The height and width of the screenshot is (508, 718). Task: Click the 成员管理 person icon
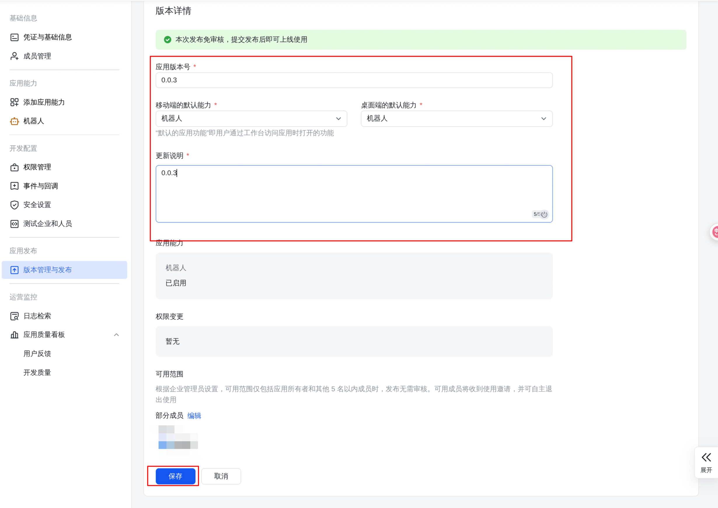point(14,56)
